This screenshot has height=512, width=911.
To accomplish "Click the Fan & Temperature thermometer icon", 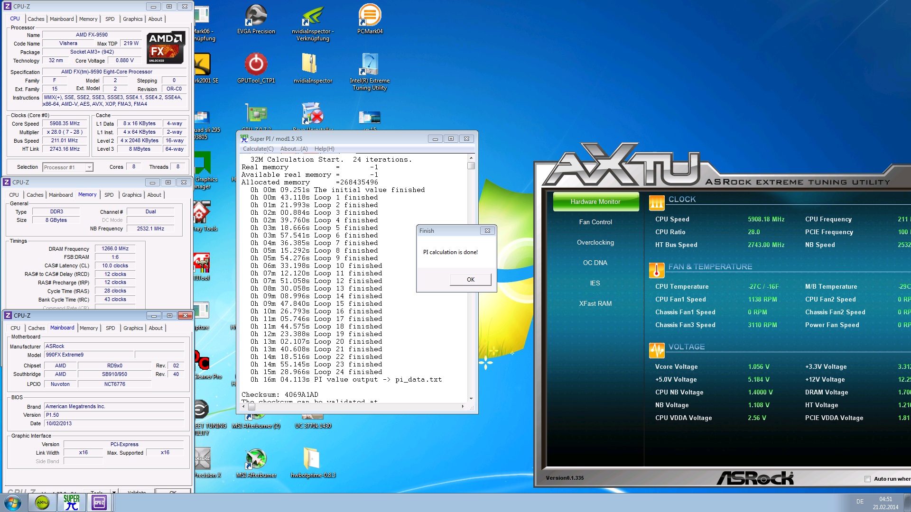I will 657,270.
